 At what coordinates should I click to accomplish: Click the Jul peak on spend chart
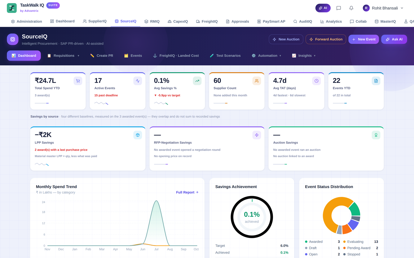pyautogui.click(x=156, y=201)
